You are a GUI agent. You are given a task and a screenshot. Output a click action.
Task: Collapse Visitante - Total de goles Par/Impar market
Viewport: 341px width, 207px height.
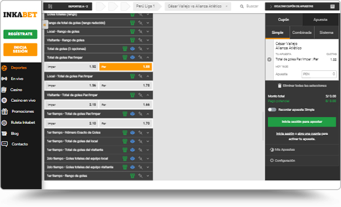click(x=148, y=95)
